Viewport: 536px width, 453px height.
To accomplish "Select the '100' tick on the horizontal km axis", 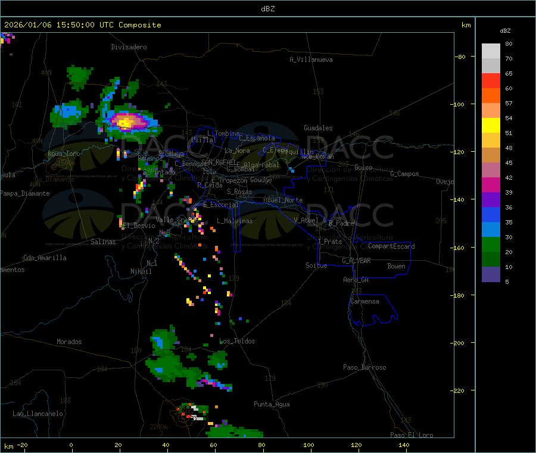I will coord(308,445).
